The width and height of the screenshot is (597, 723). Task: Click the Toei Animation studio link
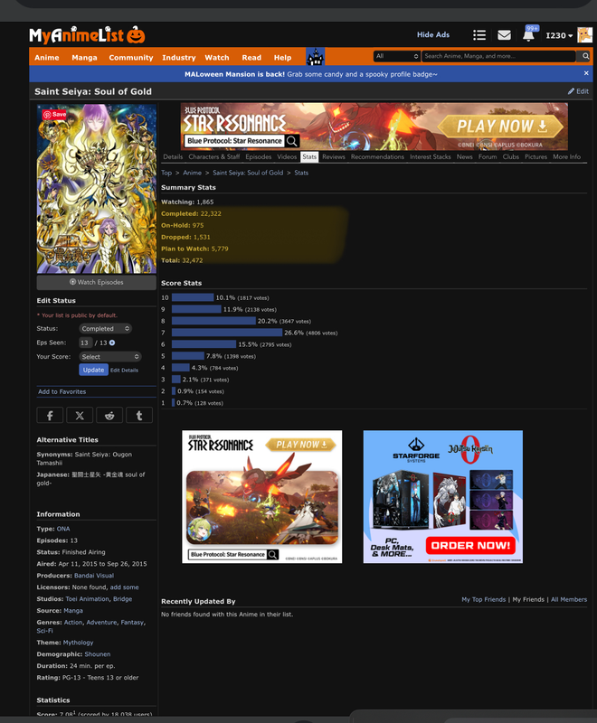(x=87, y=599)
